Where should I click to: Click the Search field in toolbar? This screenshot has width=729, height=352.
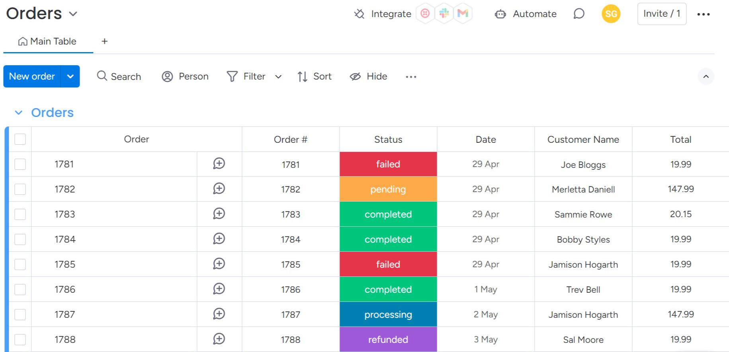tap(119, 76)
